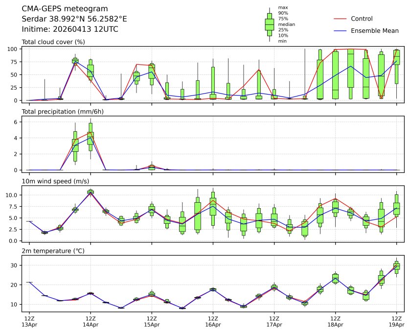This screenshot has height=333, width=410.
Task: Select the 10m wind speed panel title
Action: tap(53, 182)
